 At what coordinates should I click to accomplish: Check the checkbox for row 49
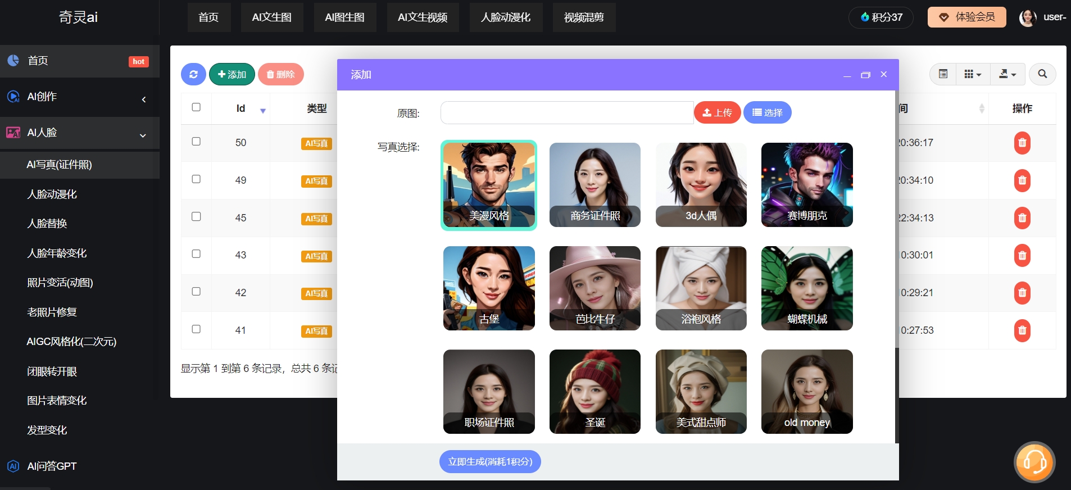coord(196,179)
